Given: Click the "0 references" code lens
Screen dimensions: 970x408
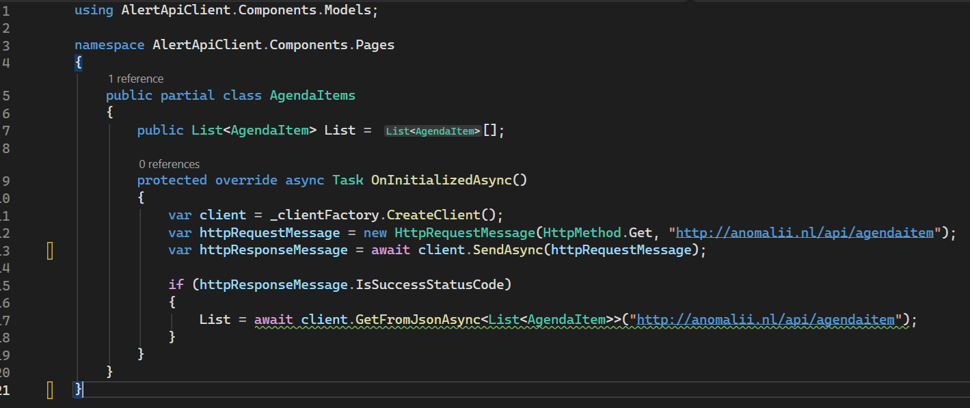Looking at the screenshot, I should (x=169, y=164).
